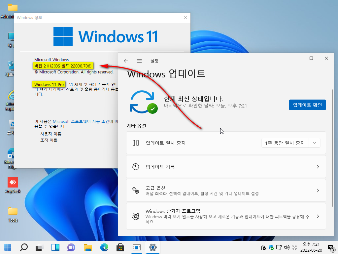Click the pause icon beside 업데이트 일시 중지

point(136,143)
